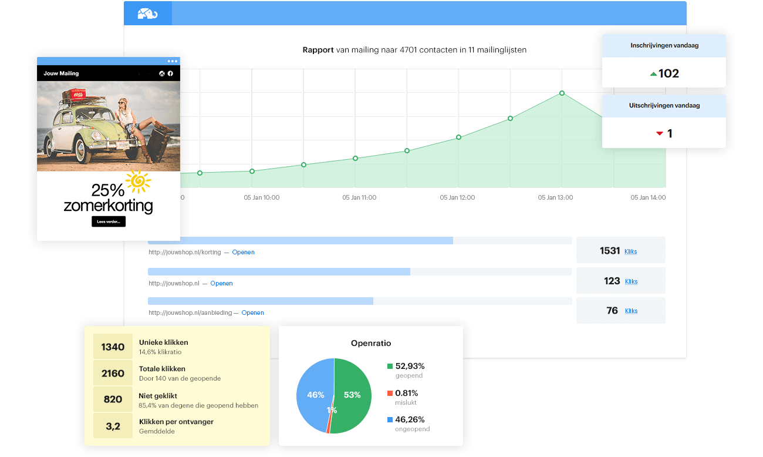Click the Jouw Mailing title

[x=61, y=73]
